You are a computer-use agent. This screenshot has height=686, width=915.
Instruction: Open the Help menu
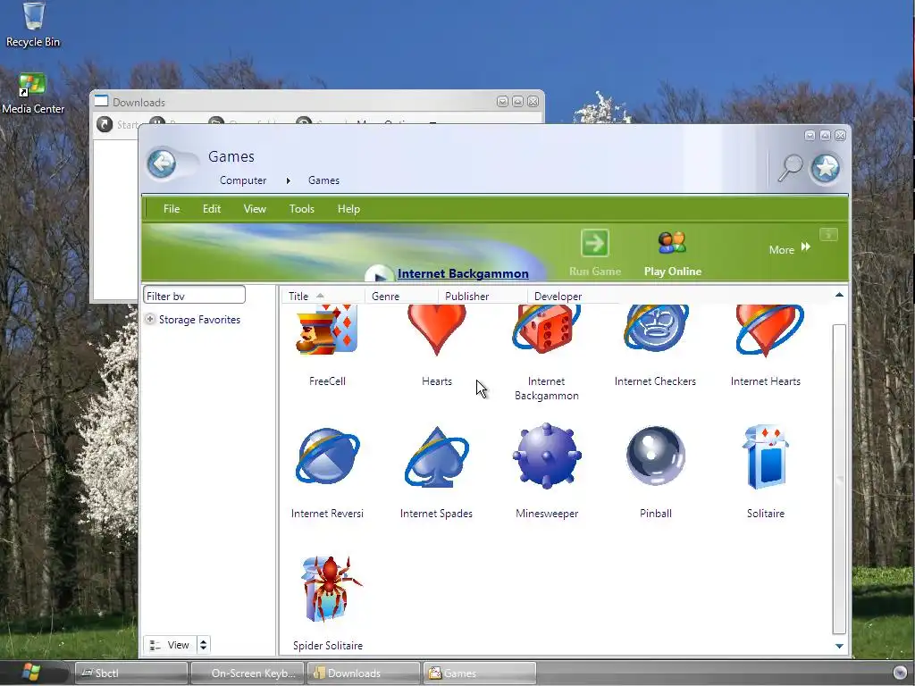coord(348,209)
